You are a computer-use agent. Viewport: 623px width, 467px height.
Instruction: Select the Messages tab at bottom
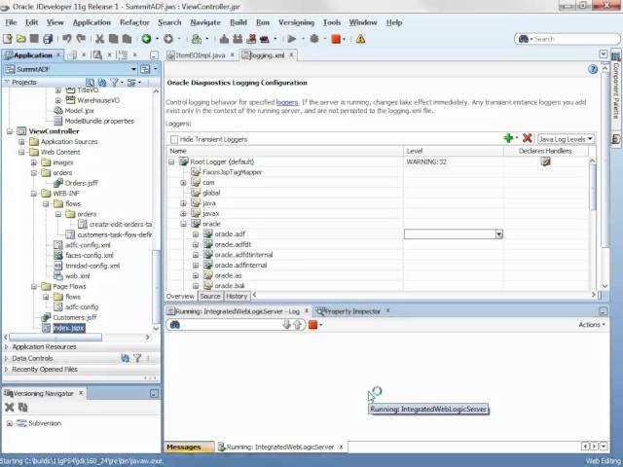[189, 447]
